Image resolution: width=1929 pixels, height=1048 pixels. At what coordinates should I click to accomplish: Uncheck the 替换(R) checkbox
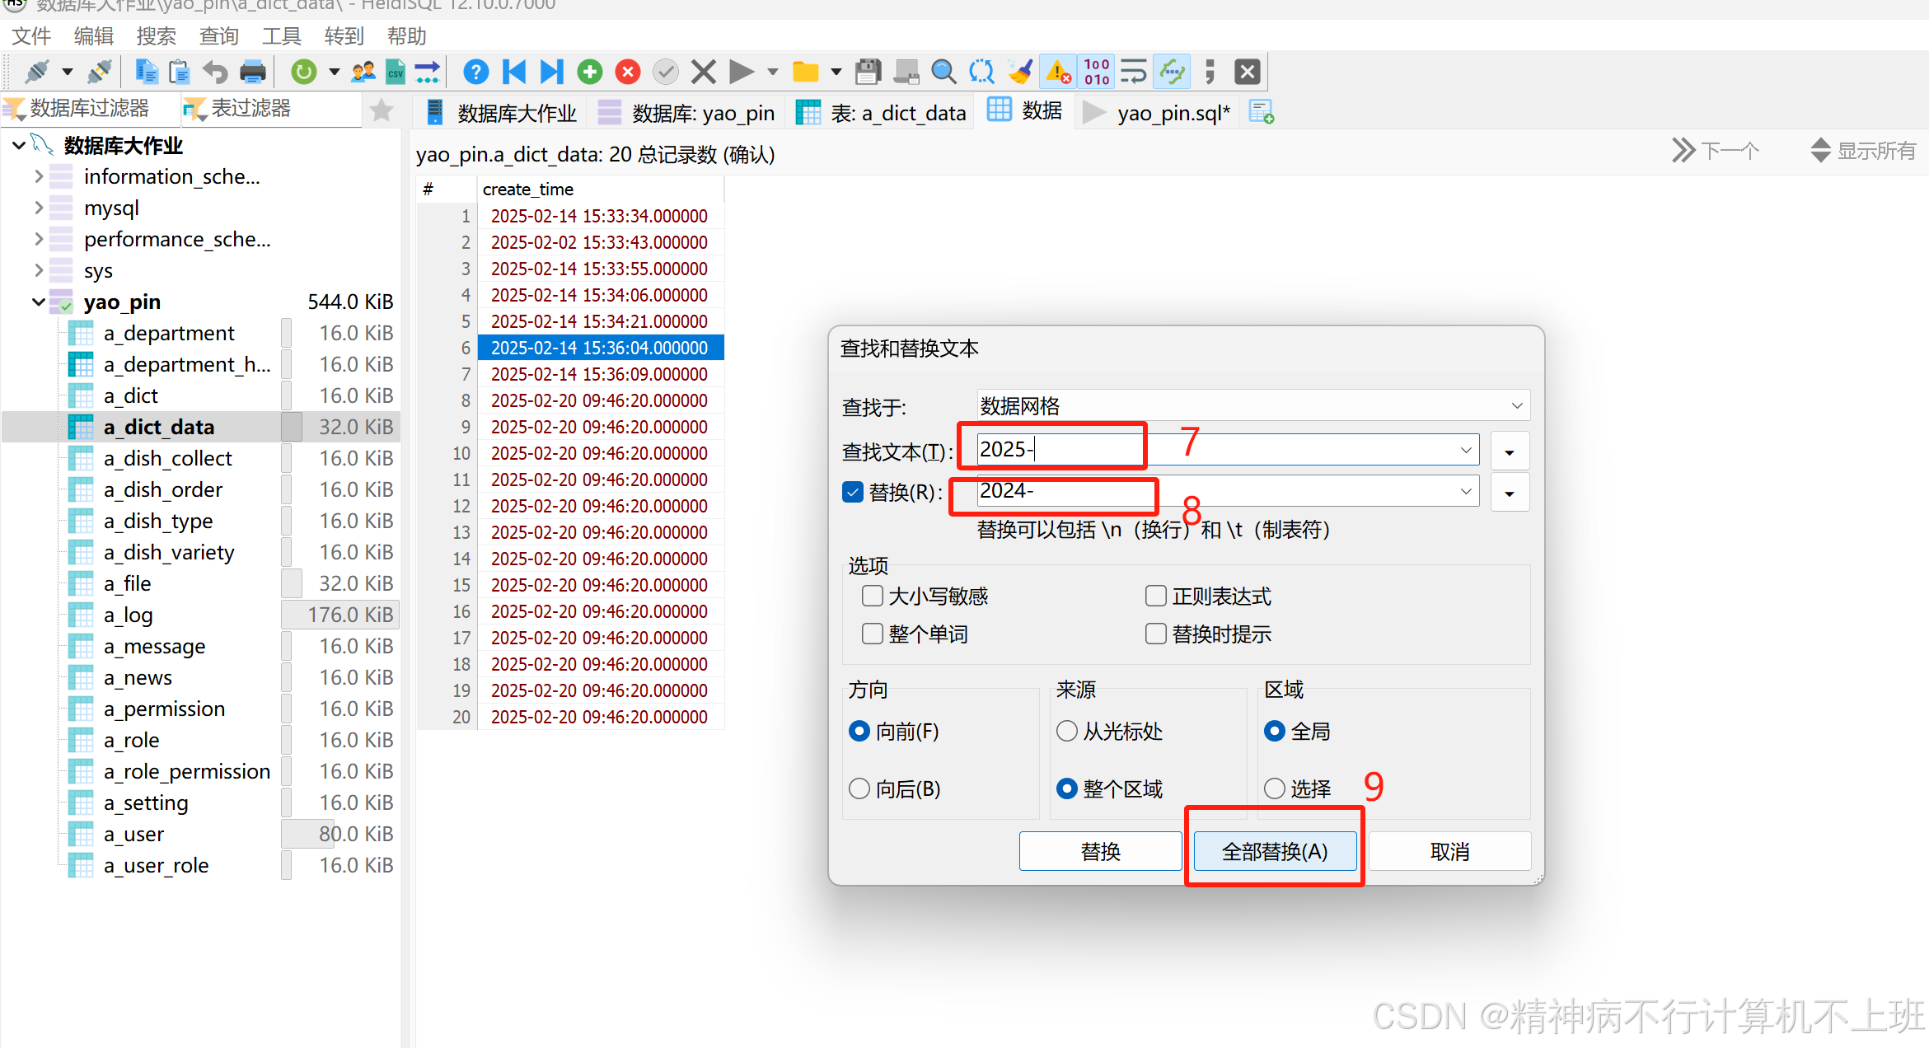tap(853, 492)
